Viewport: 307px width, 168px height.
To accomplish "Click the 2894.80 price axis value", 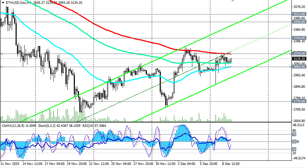I will click(x=299, y=87).
